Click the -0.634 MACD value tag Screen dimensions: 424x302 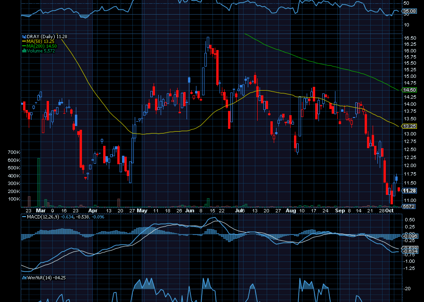point(410,252)
